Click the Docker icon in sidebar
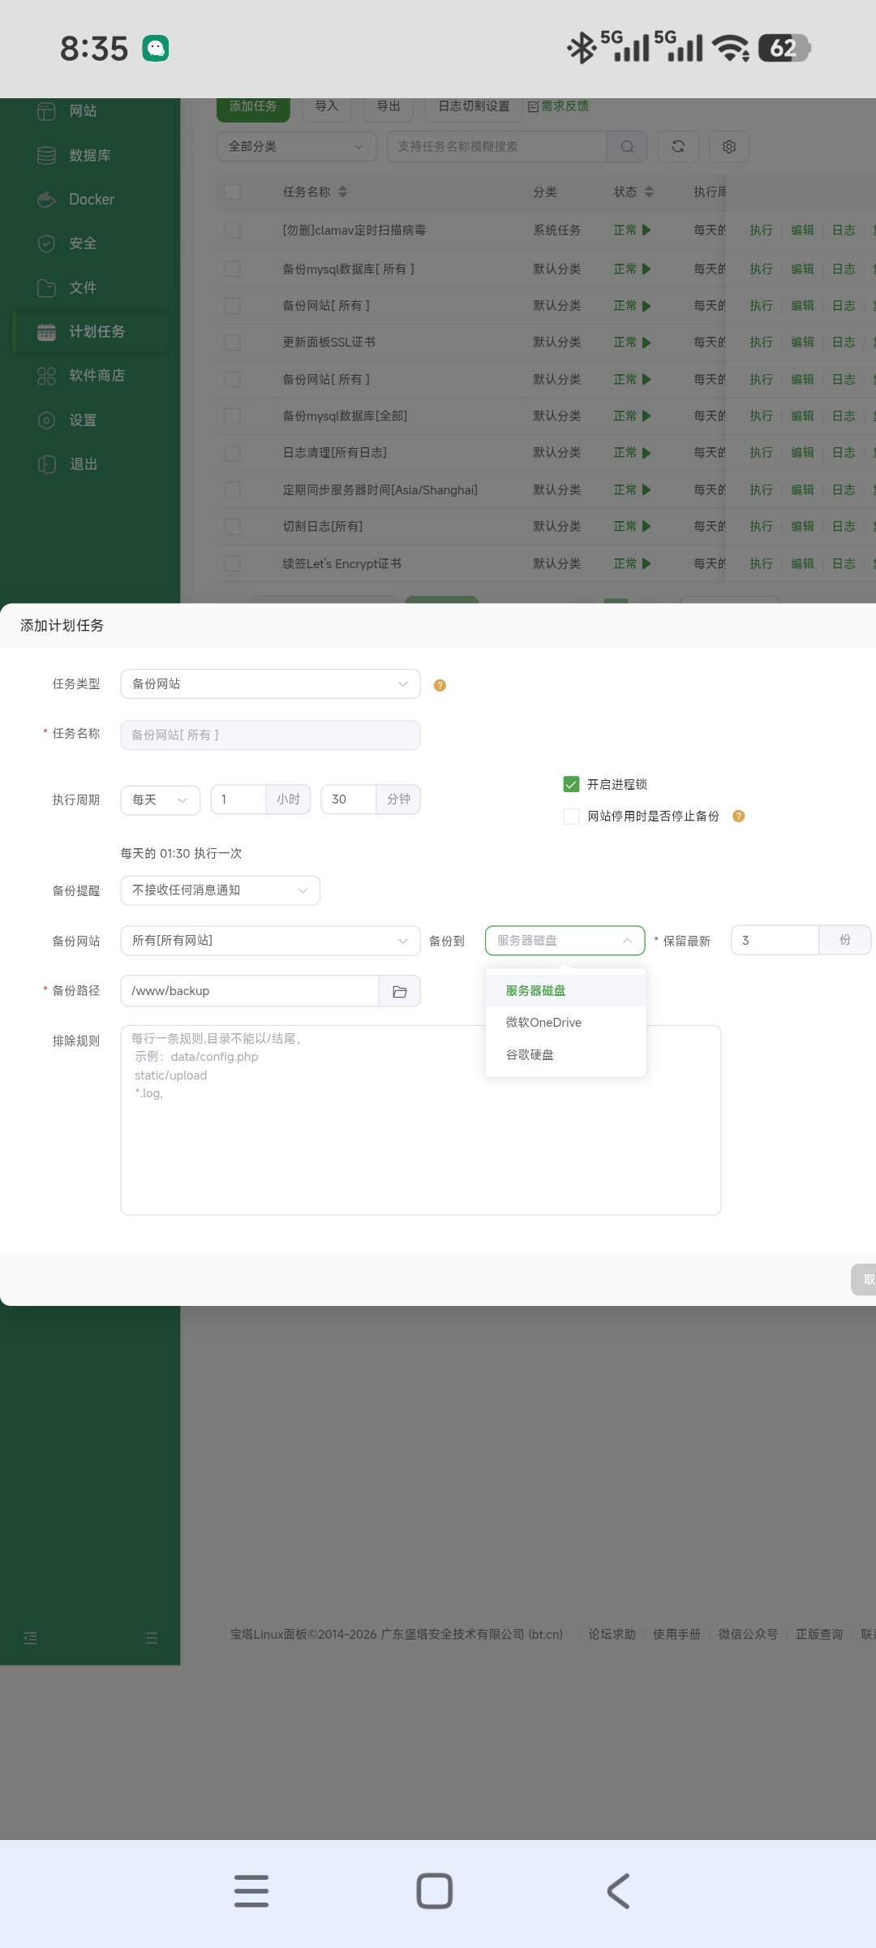This screenshot has width=876, height=1948. click(x=46, y=199)
